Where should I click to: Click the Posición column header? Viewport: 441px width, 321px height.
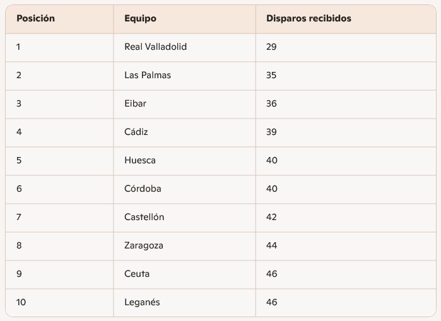[x=35, y=19]
